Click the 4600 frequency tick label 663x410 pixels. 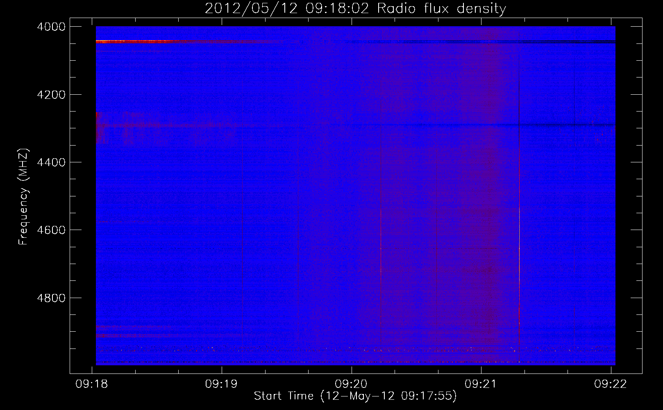click(51, 230)
